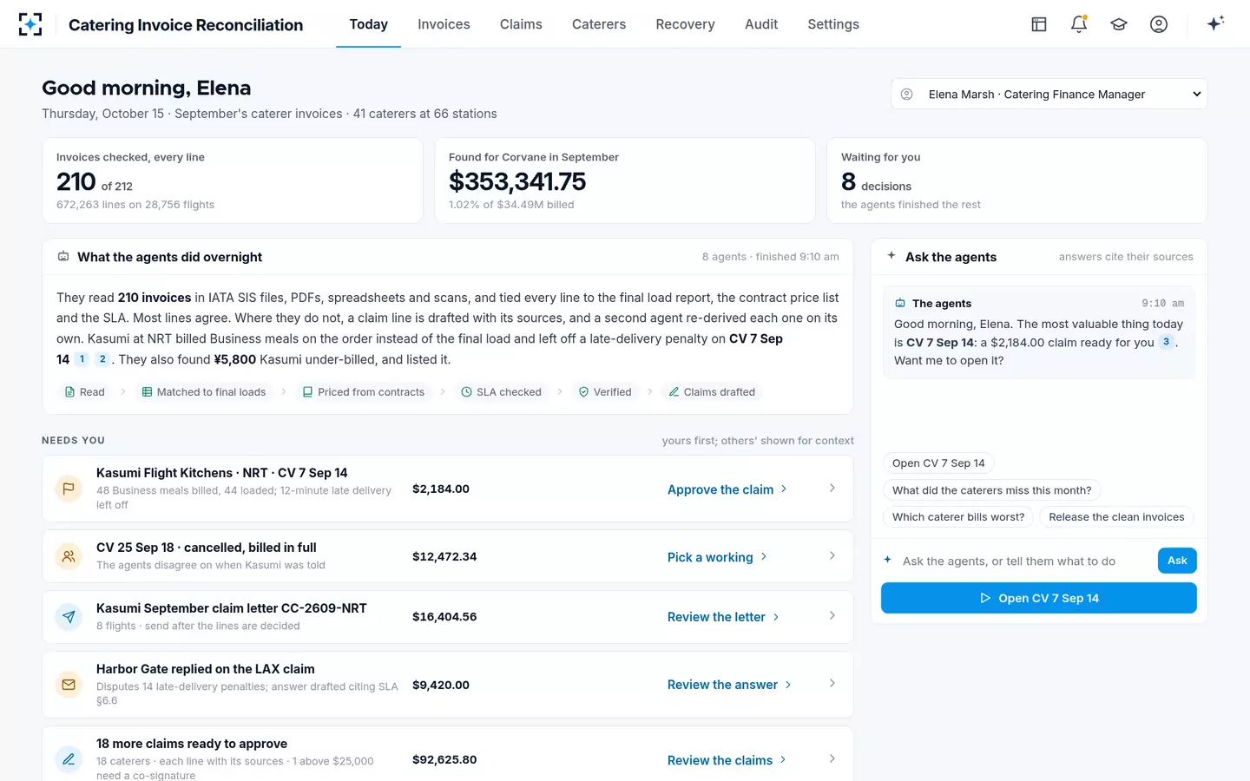This screenshot has height=781, width=1250.
Task: Open the user account icon
Action: (1159, 24)
